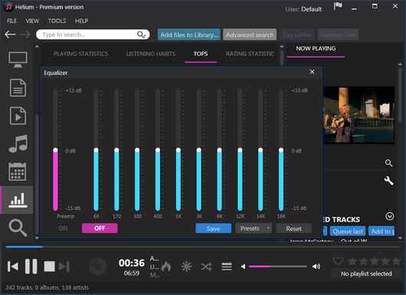Go forward with the right arrow

(x=26, y=34)
